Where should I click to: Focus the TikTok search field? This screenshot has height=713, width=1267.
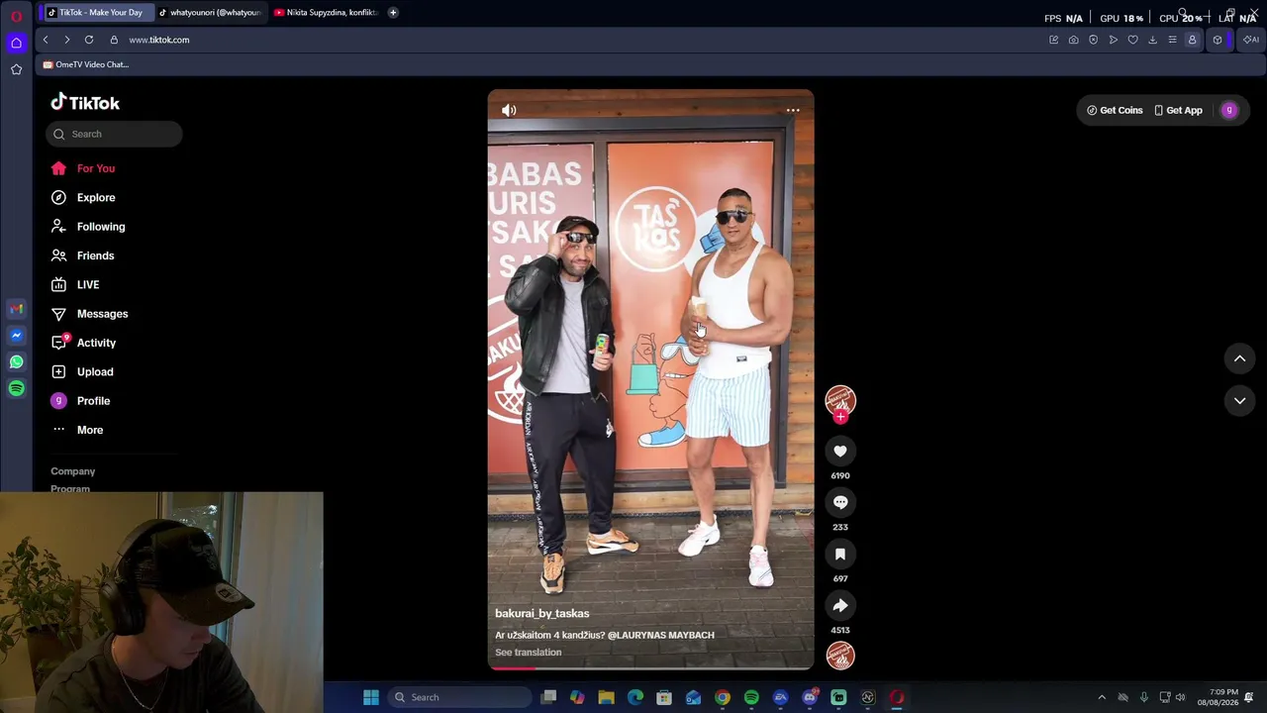114,134
